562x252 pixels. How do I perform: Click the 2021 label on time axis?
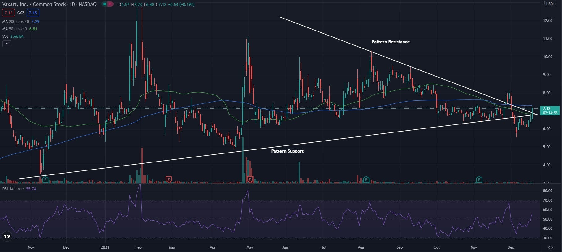pos(105,247)
